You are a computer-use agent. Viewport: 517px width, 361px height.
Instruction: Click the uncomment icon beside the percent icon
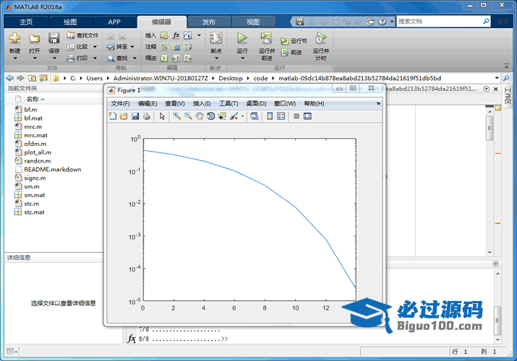[176, 47]
